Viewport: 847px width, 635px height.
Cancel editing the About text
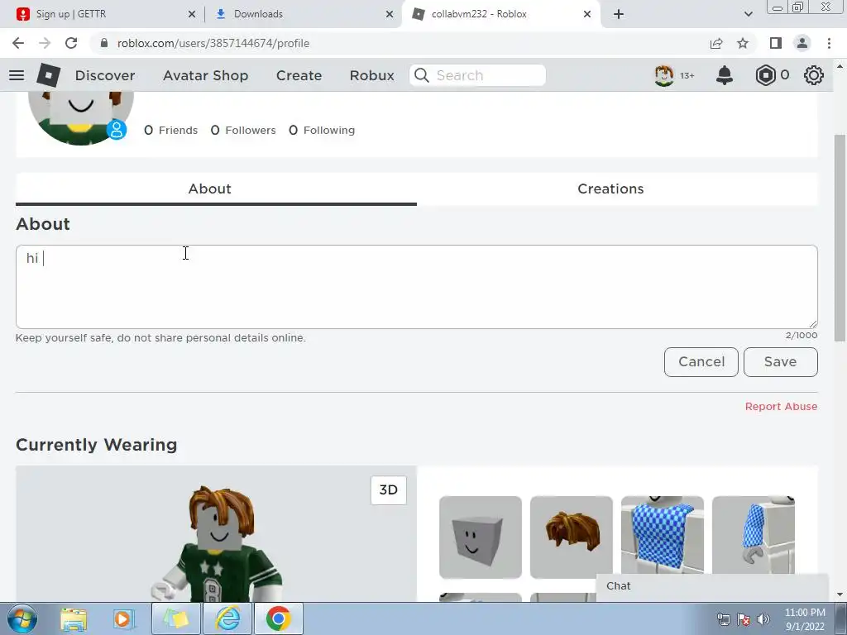701,362
